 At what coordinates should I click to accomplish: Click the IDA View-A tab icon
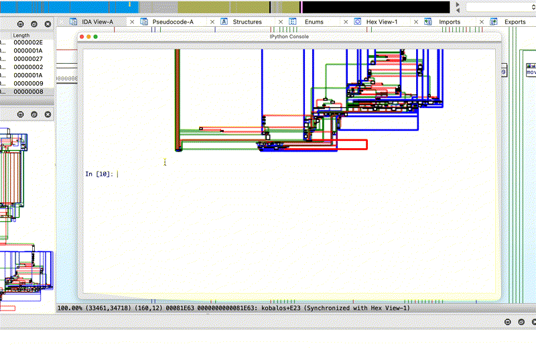[73, 21]
